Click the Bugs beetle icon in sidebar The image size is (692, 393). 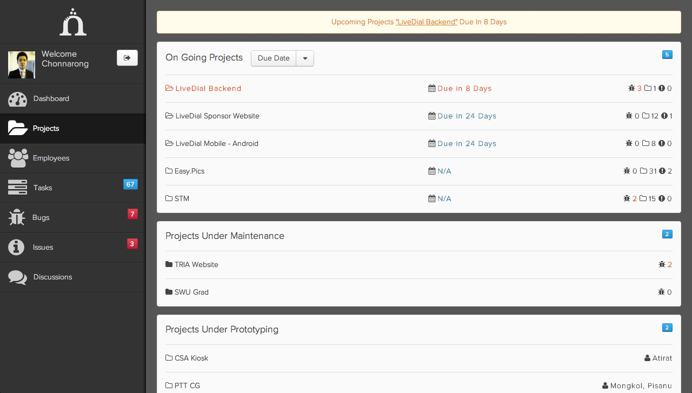pos(17,217)
